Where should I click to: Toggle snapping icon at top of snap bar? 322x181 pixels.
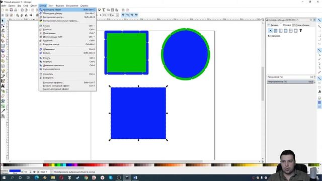319,20
